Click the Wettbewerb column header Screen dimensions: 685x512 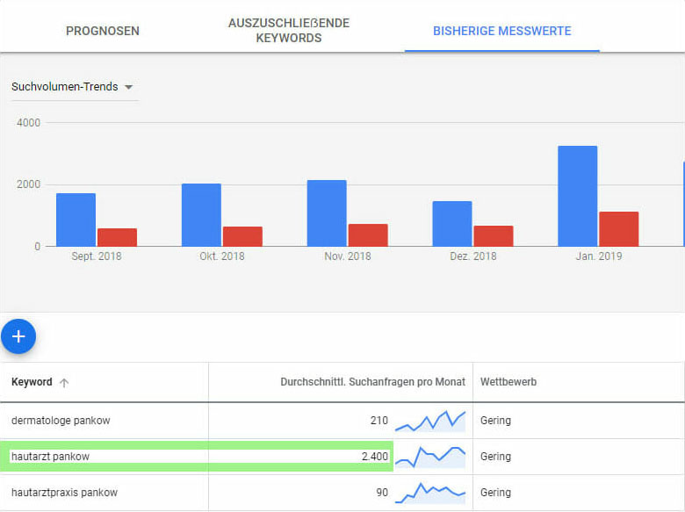click(x=508, y=382)
